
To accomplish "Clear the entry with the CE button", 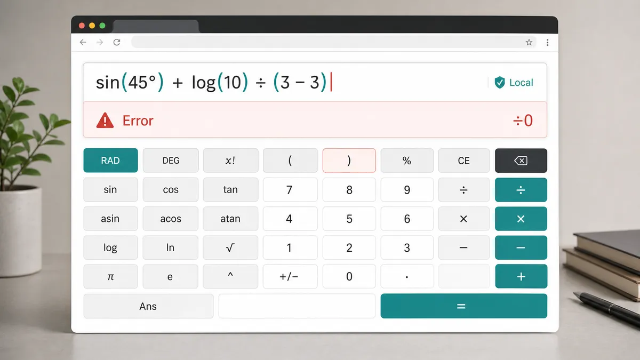I will pyautogui.click(x=463, y=161).
